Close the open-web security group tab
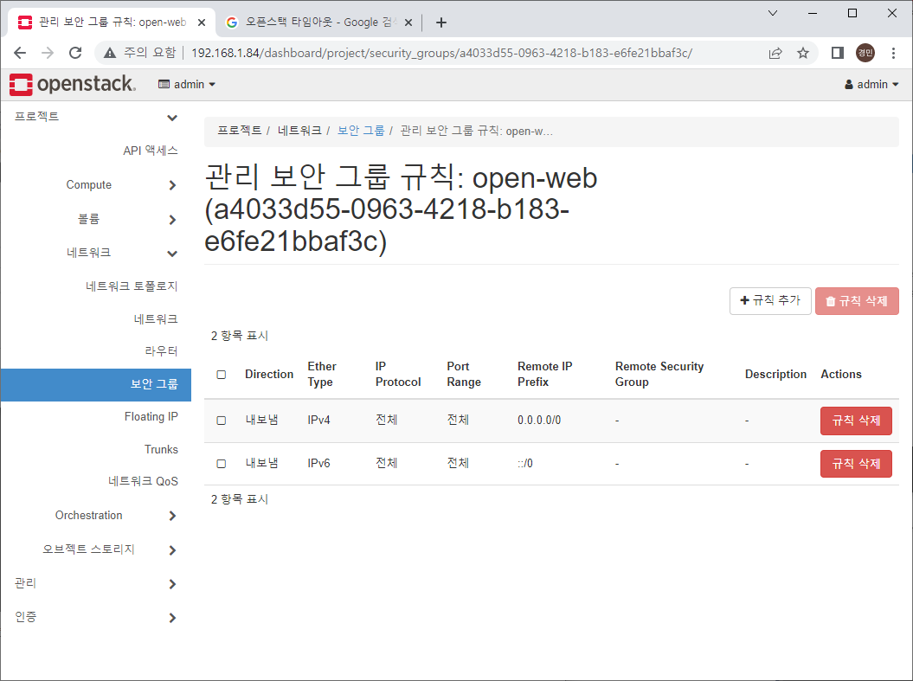Screen dimensions: 913x681 [x=202, y=22]
